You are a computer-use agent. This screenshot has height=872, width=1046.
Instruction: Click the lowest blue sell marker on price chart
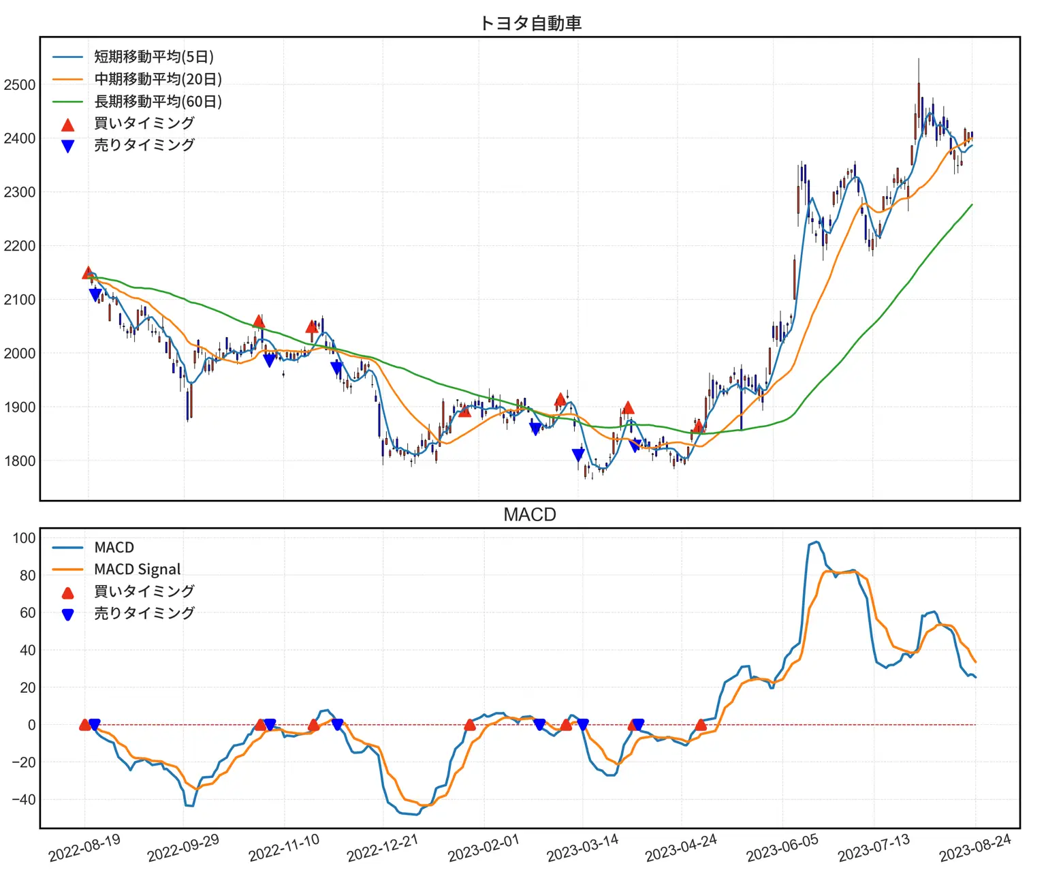click(578, 454)
